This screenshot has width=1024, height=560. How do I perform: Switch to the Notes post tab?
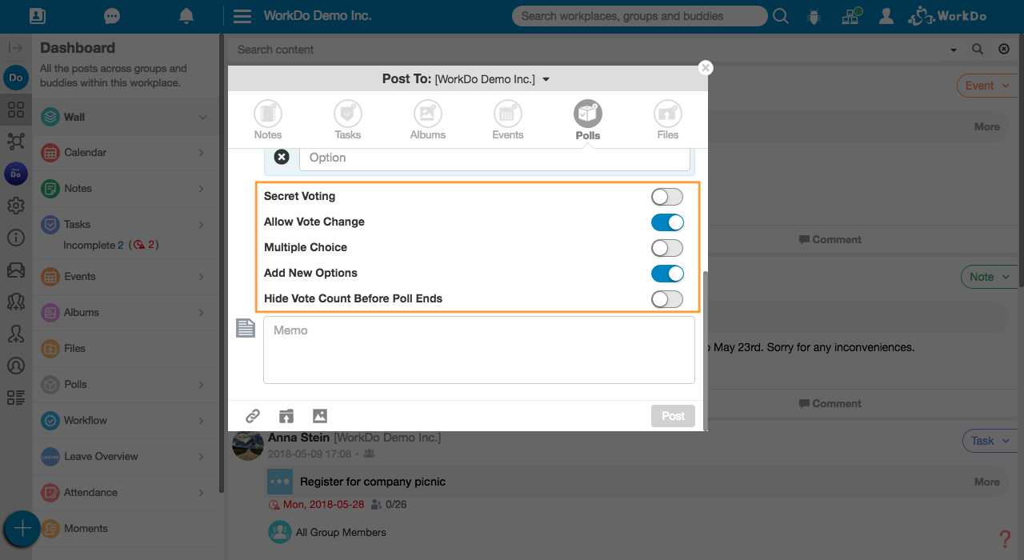268,120
